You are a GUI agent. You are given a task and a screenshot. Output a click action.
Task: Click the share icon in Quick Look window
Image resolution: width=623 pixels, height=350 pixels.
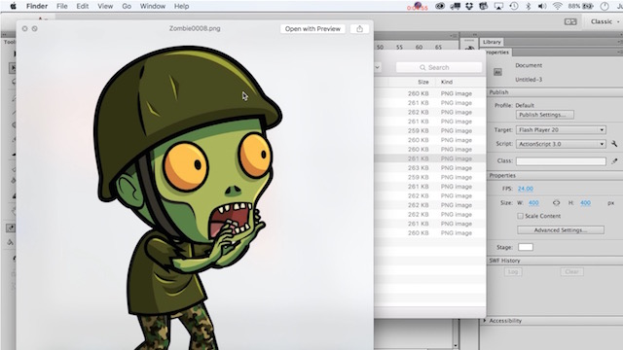(x=359, y=29)
